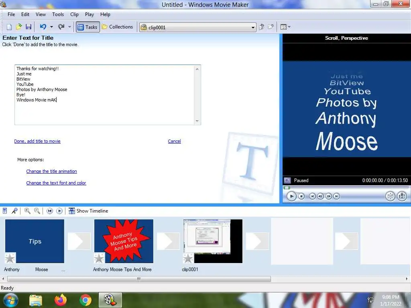
Task: Redo the last undone action
Action: click(61, 27)
